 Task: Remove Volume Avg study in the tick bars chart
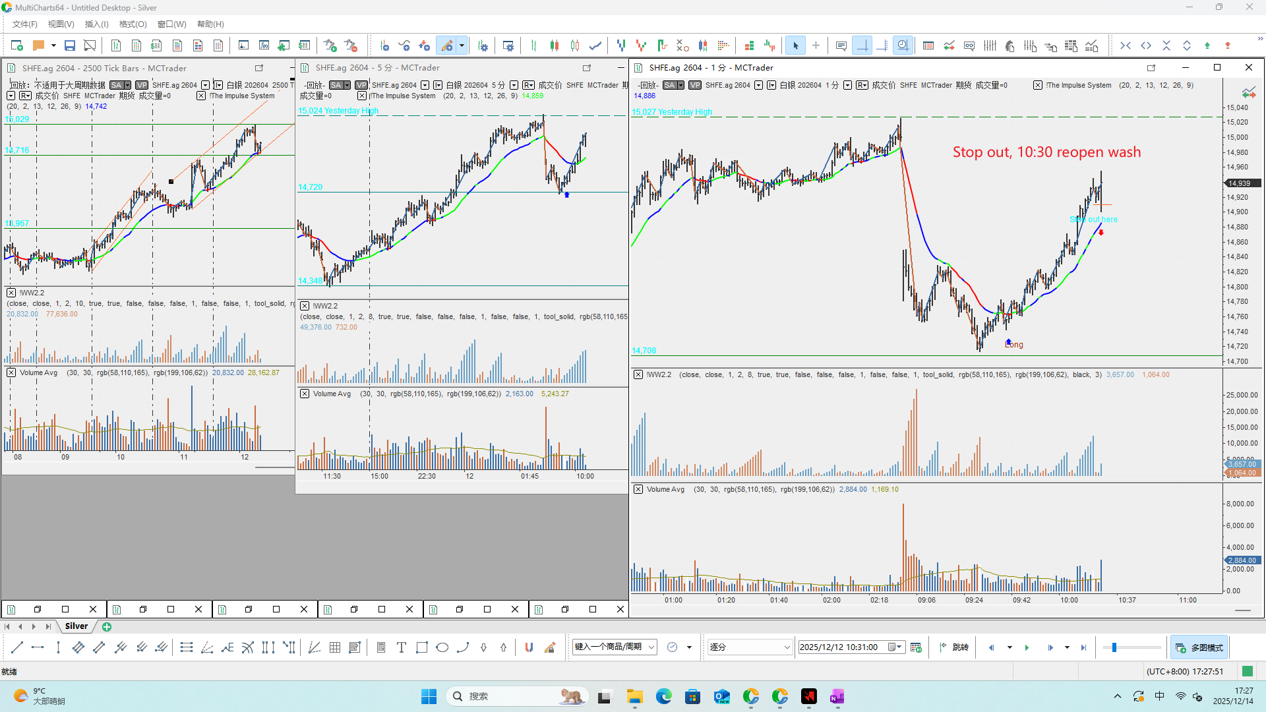[x=11, y=372]
